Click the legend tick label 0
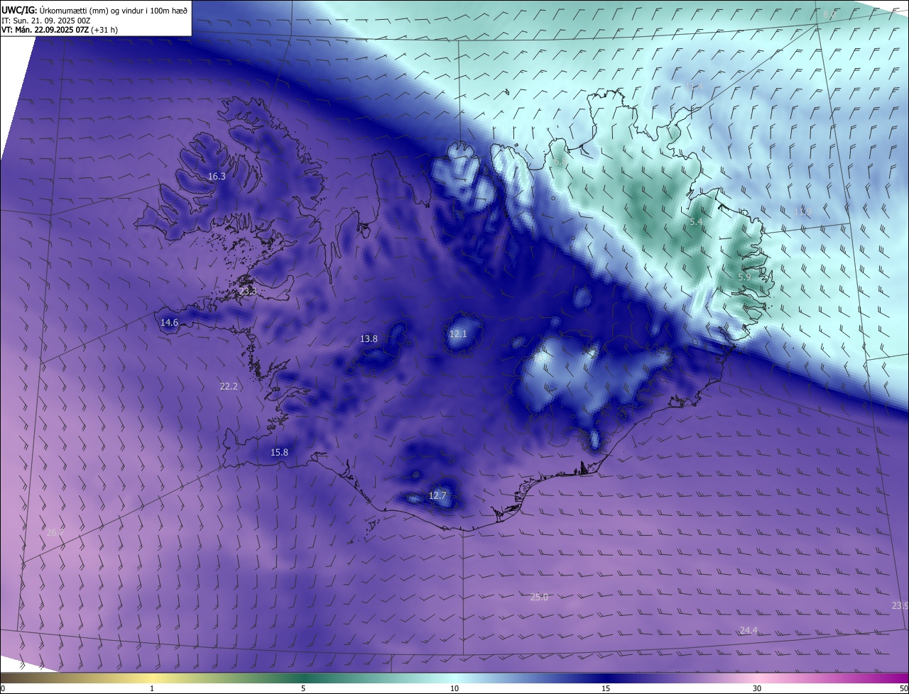909x694 pixels. 2,688
